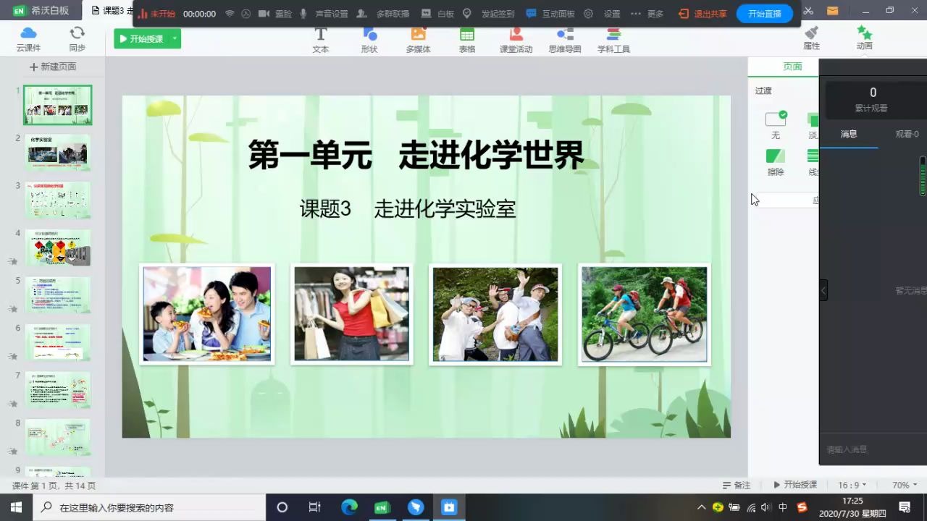This screenshot has height=521, width=927.
Task: Open the 多媒体 multimedia tool
Action: (x=418, y=40)
